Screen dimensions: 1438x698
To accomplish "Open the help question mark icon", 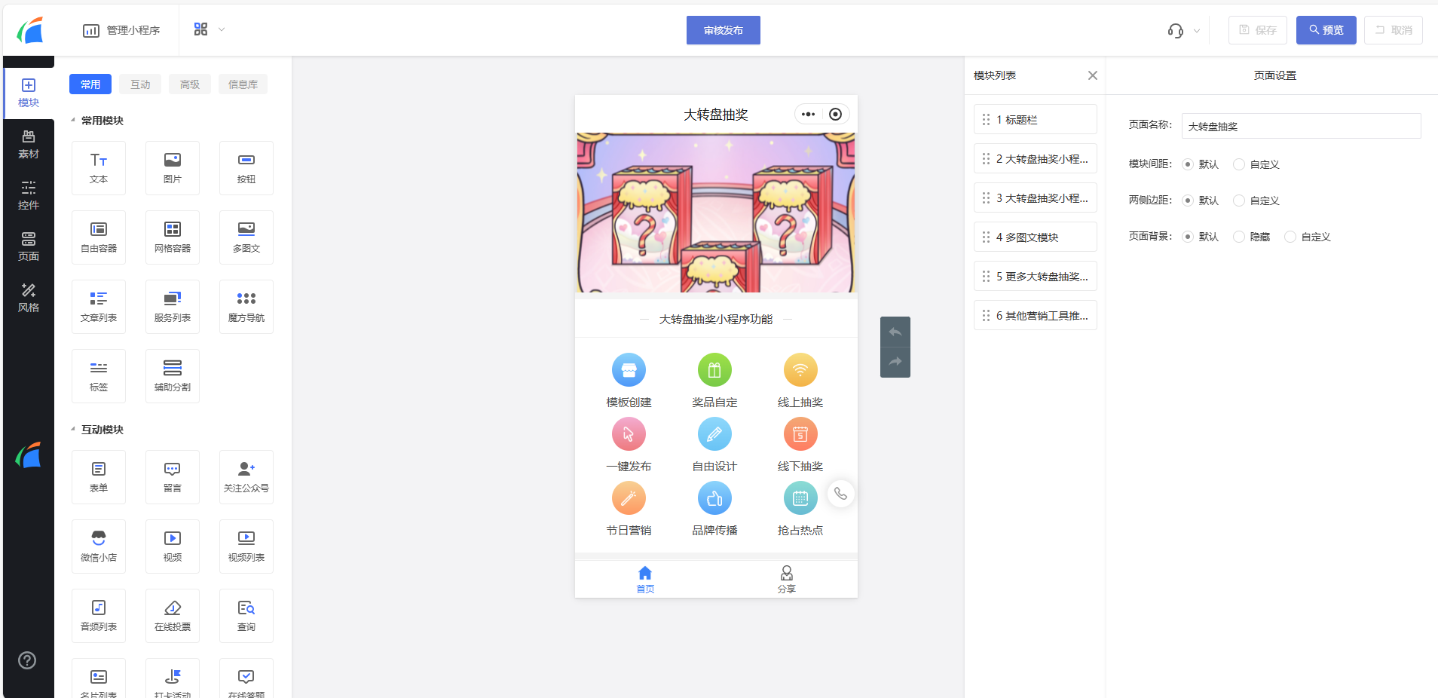I will pos(27,660).
